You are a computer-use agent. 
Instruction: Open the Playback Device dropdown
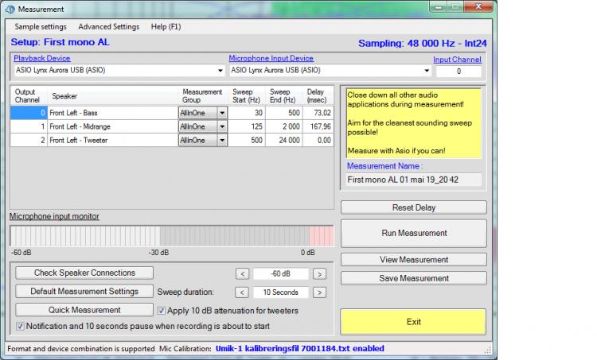click(219, 71)
